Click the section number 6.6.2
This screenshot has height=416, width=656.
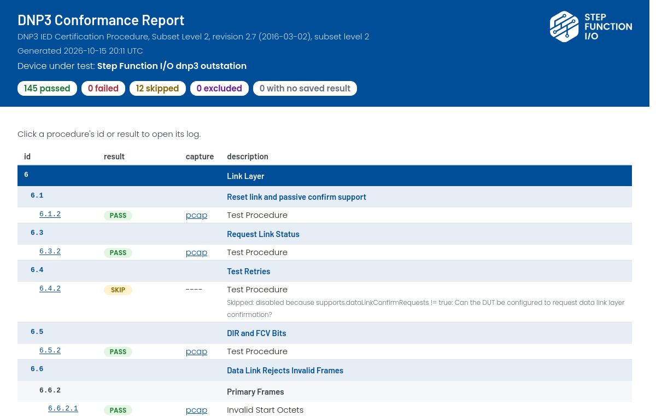click(50, 390)
